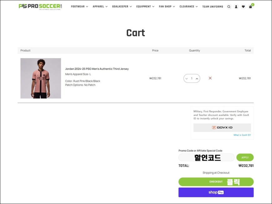272x204 pixels.
Task: Open the PSG Third Jersey product link
Action: pos(97,69)
